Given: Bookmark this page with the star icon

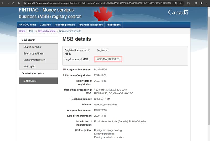Looking at the screenshot, I should pyautogui.click(x=181, y=3).
